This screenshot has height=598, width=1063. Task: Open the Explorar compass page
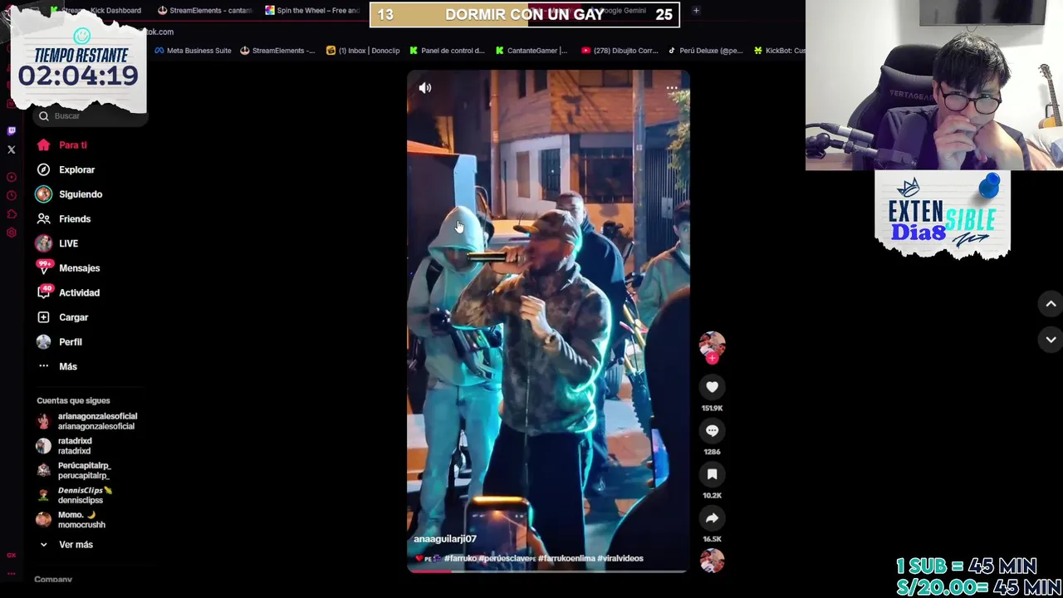point(66,169)
